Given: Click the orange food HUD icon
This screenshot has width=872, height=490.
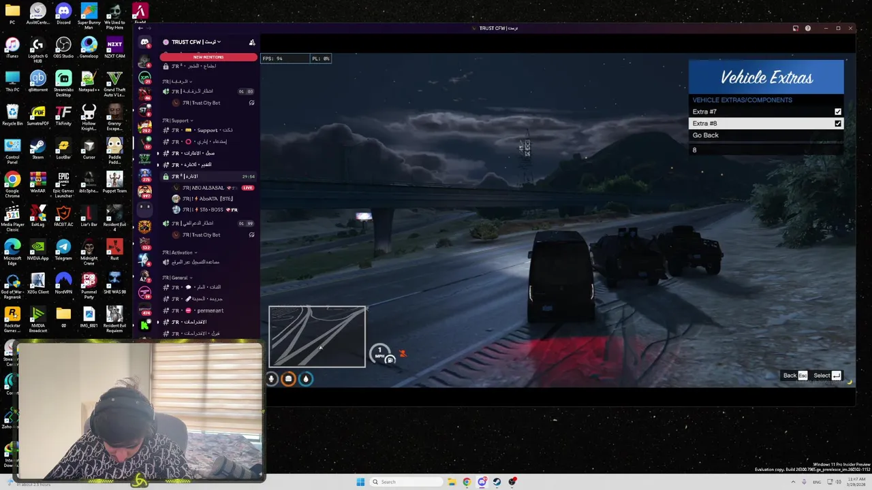Looking at the screenshot, I should tap(288, 379).
